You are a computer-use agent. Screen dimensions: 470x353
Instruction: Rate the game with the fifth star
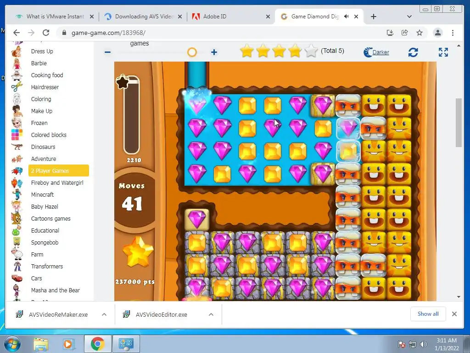click(311, 51)
